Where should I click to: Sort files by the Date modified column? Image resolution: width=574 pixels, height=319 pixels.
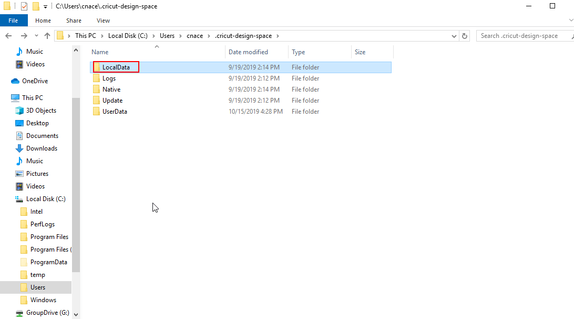coord(248,52)
